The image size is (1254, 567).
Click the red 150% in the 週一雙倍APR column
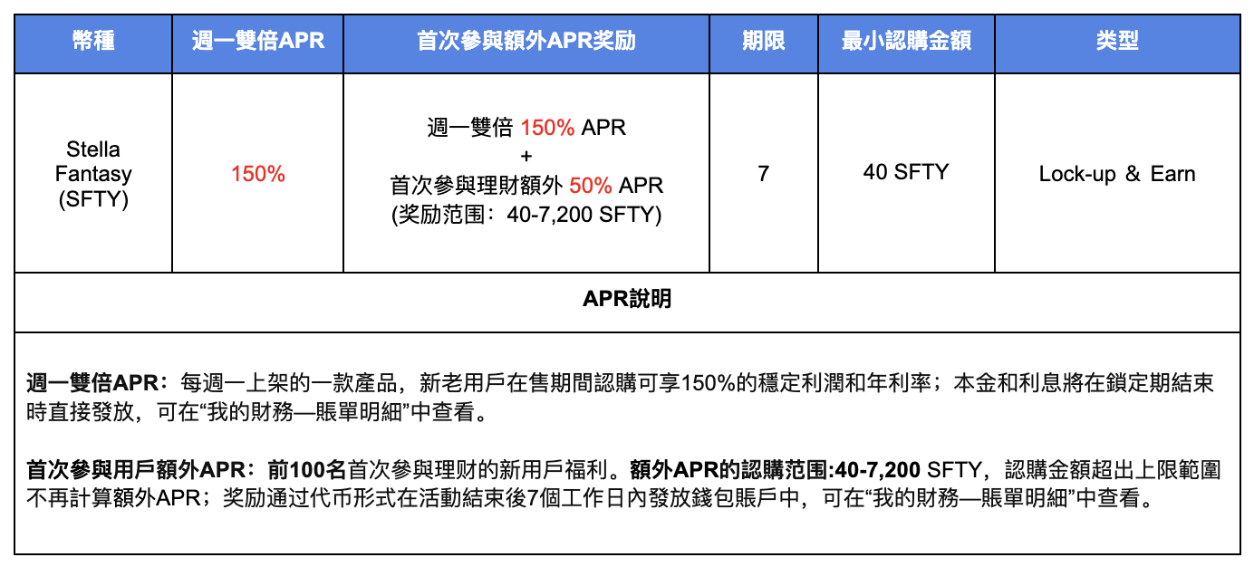point(257,174)
